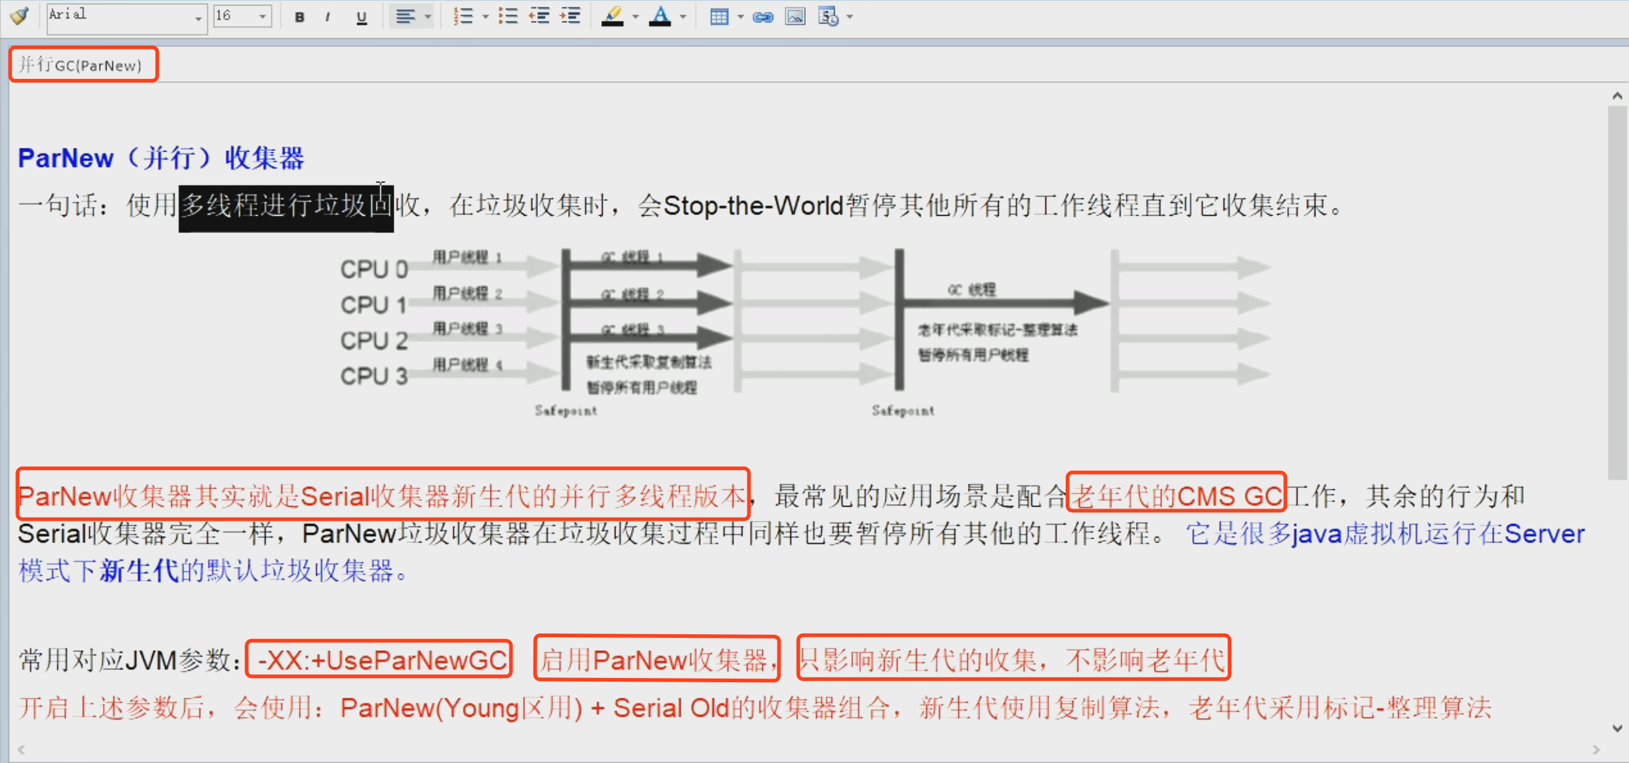This screenshot has width=1629, height=763.
Task: Open the font color dropdown arrow
Action: pyautogui.click(x=683, y=17)
